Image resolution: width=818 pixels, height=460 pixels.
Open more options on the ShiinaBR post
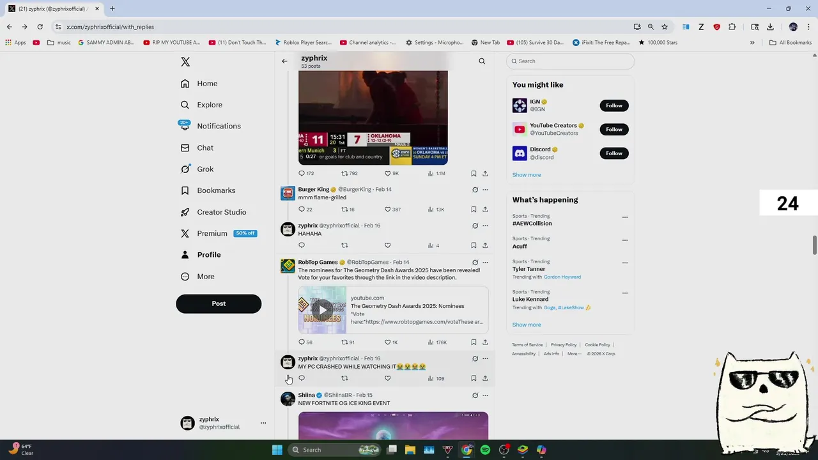[x=485, y=395]
